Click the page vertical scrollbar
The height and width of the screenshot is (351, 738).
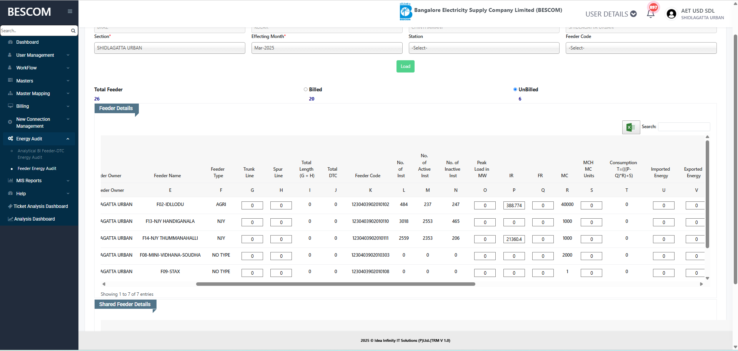[x=735, y=159]
